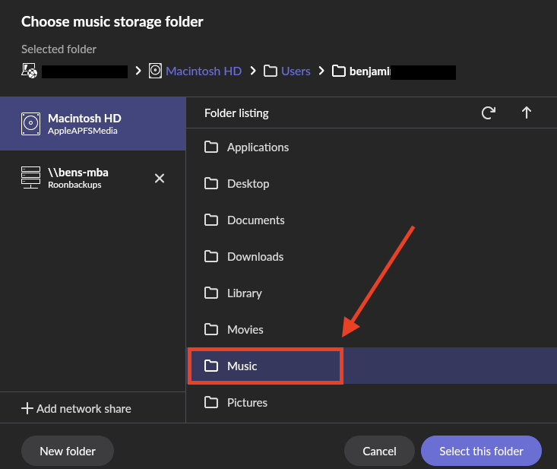The height and width of the screenshot is (469, 557).
Task: Confirm with Select this folder
Action: click(x=481, y=451)
